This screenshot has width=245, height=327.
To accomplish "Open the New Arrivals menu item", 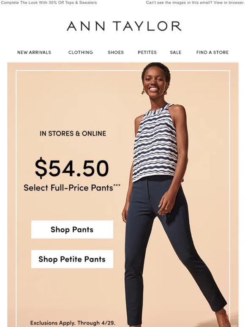I will coord(34,52).
